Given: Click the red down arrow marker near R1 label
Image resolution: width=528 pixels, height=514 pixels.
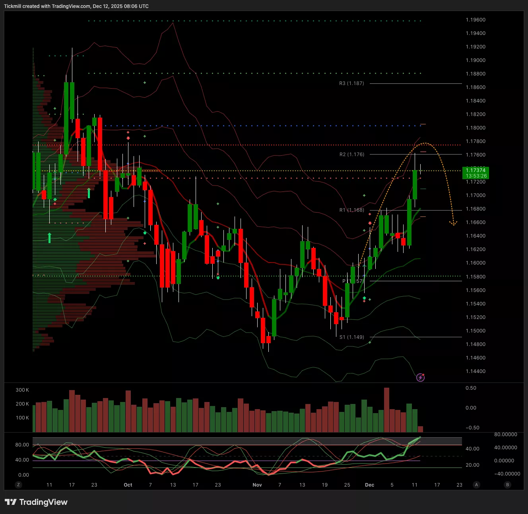Looking at the screenshot, I should pyautogui.click(x=370, y=223).
